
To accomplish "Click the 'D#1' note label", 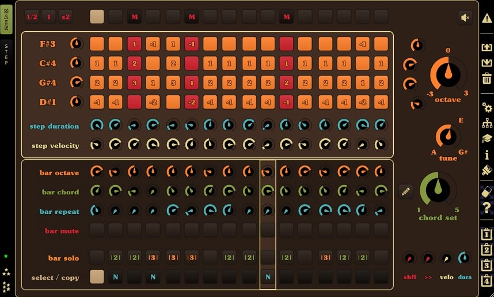I will (x=48, y=102).
